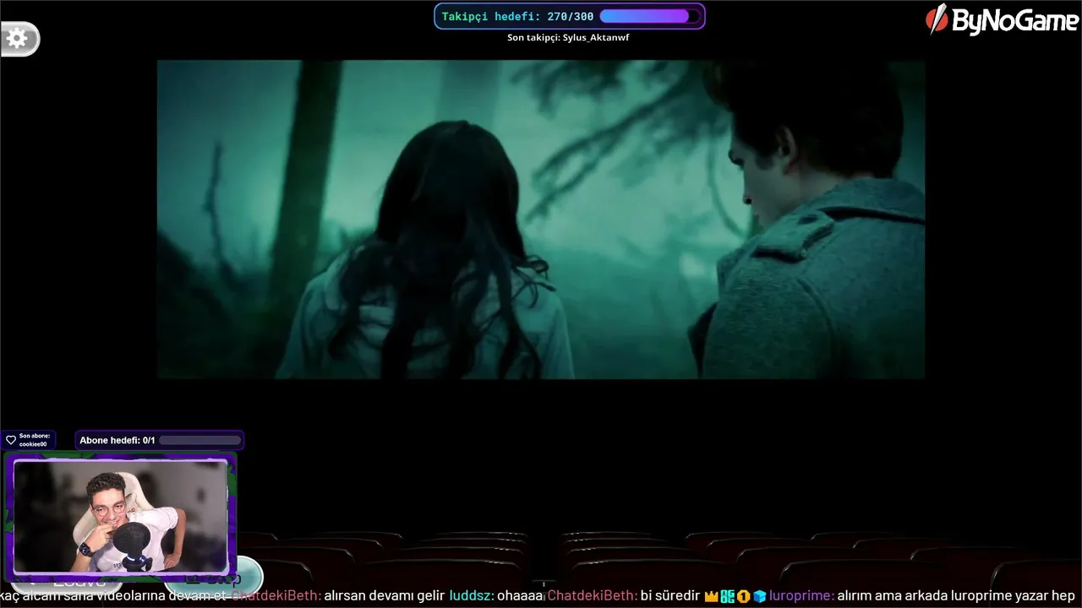Viewport: 1082px width, 608px height.
Task: Click the streamer webcam overlay
Action: coord(120,515)
